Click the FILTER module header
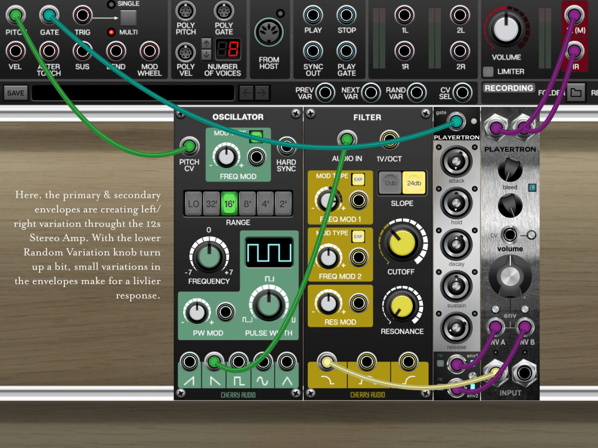 367,117
